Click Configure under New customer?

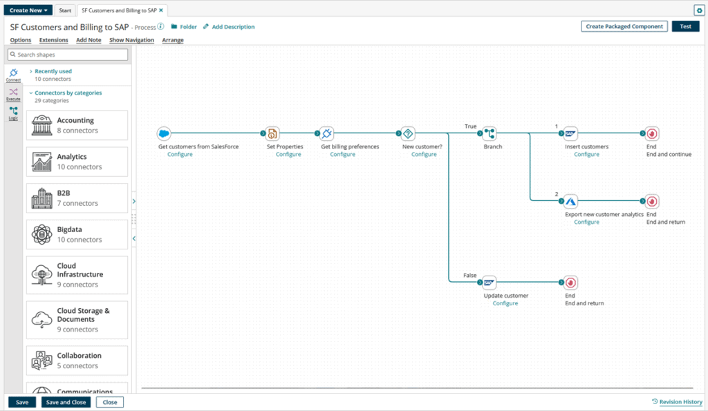click(424, 154)
